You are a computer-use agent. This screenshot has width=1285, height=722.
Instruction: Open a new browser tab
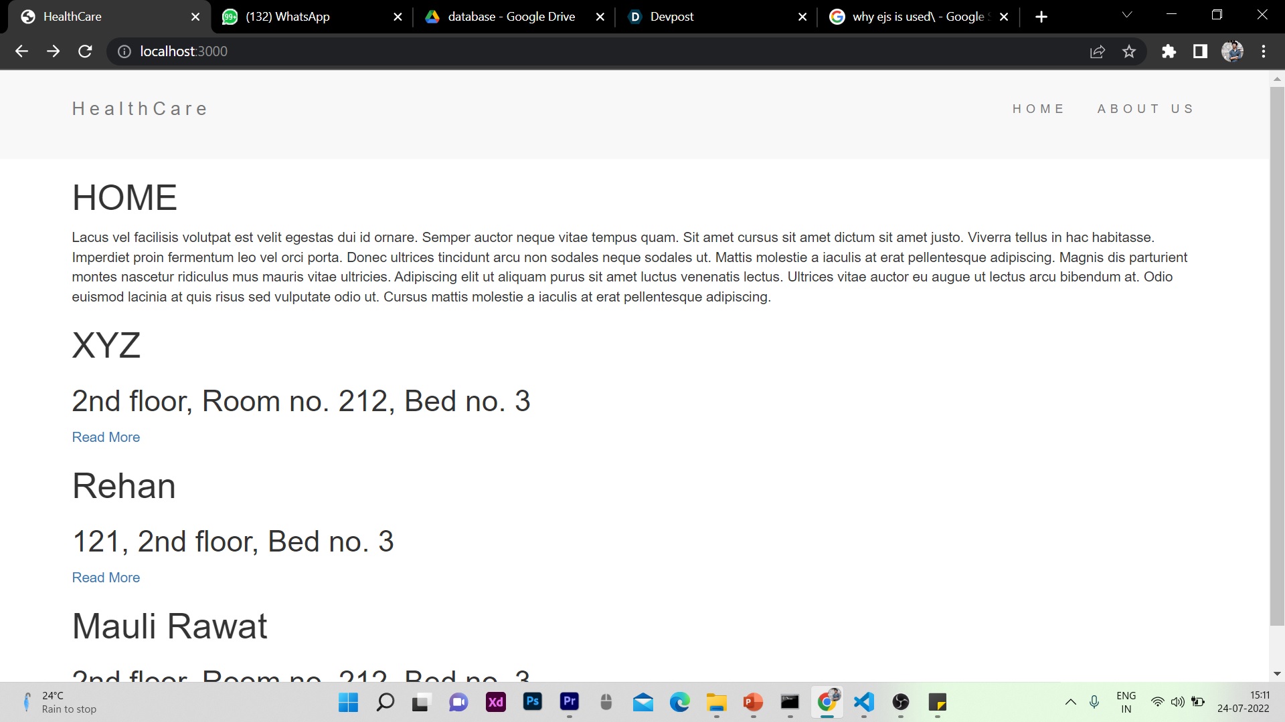1041,17
